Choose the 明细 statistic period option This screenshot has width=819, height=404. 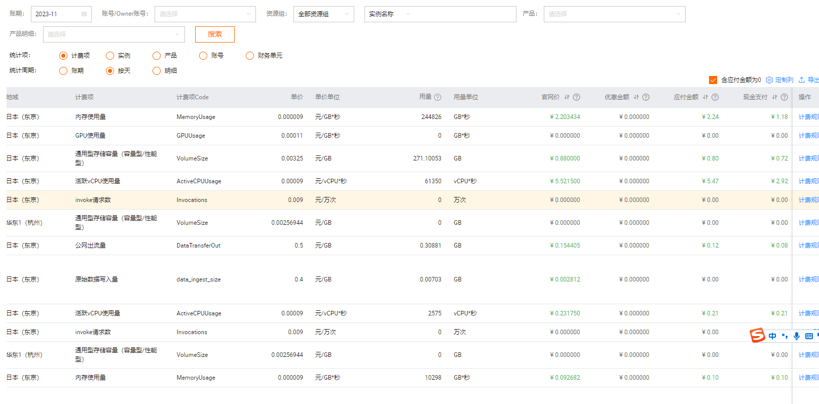coord(157,71)
